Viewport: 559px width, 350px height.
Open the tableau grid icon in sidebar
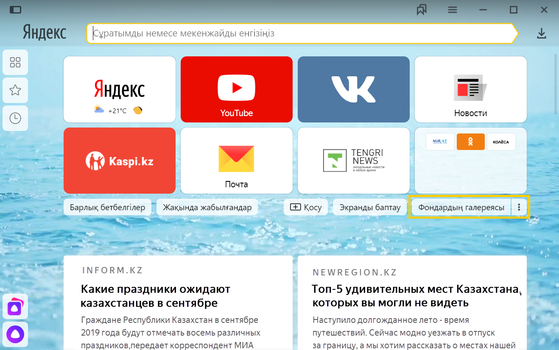[15, 62]
